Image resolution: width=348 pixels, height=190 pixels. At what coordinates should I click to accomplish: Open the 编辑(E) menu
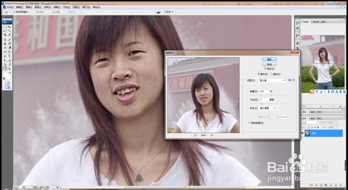click(x=19, y=7)
